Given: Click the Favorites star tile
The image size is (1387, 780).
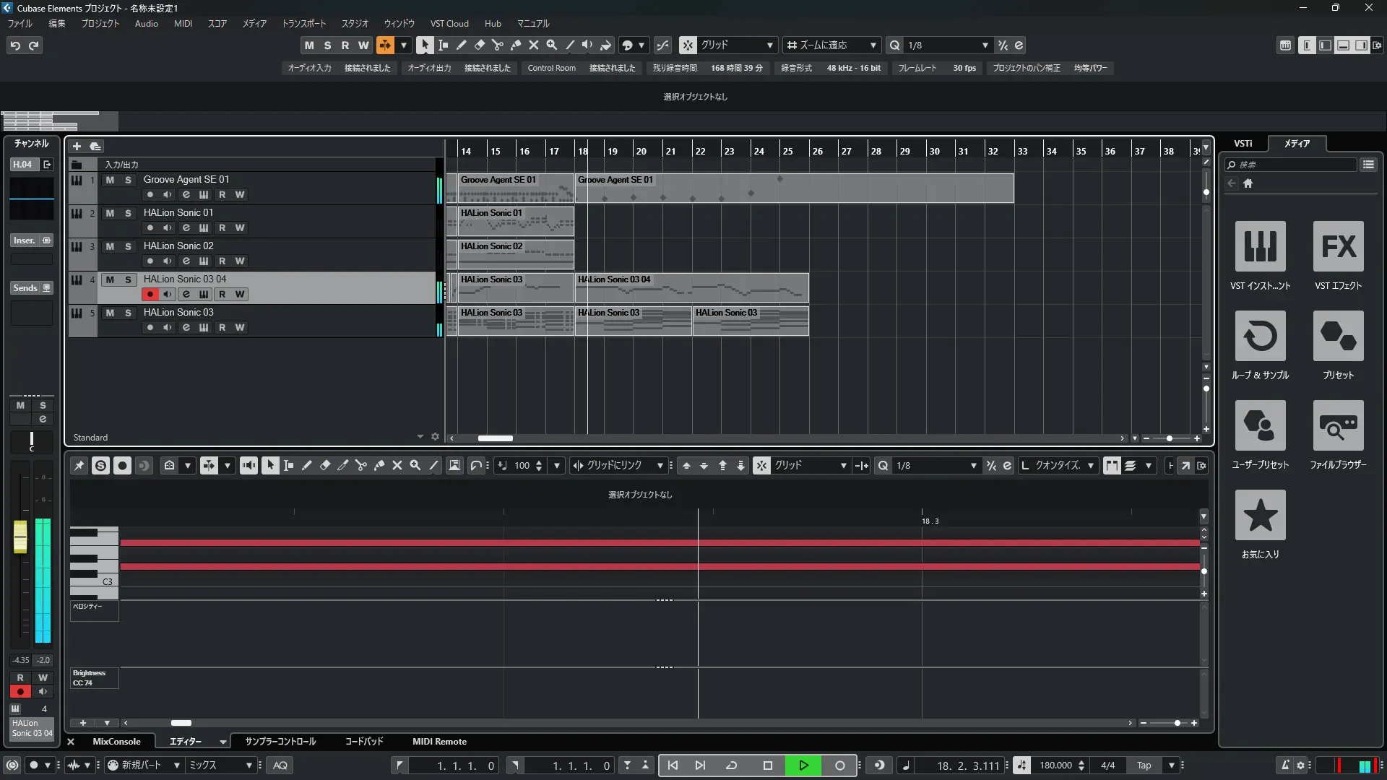Looking at the screenshot, I should point(1260,516).
